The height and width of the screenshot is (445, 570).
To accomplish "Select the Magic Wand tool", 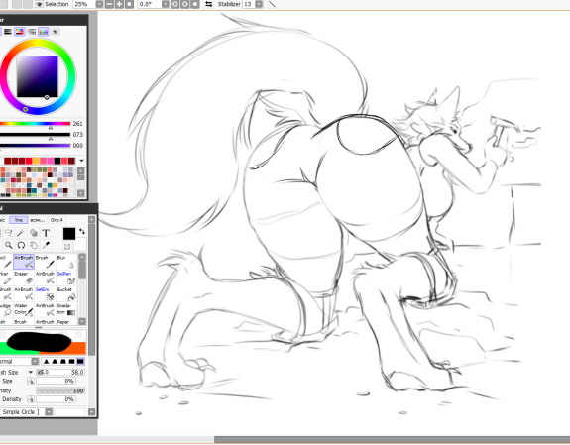I will click(21, 233).
